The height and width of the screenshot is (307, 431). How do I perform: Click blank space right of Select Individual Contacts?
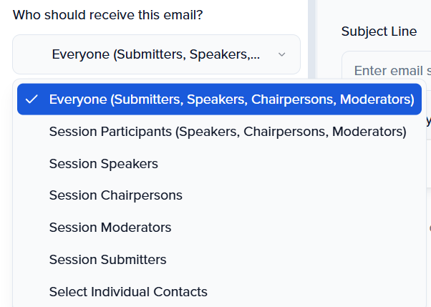tap(315, 292)
